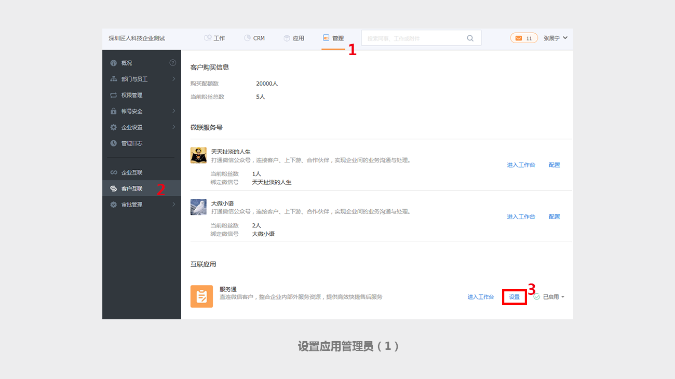Expand the 帐号安全 chevron
Image resolution: width=675 pixels, height=379 pixels.
pos(174,111)
